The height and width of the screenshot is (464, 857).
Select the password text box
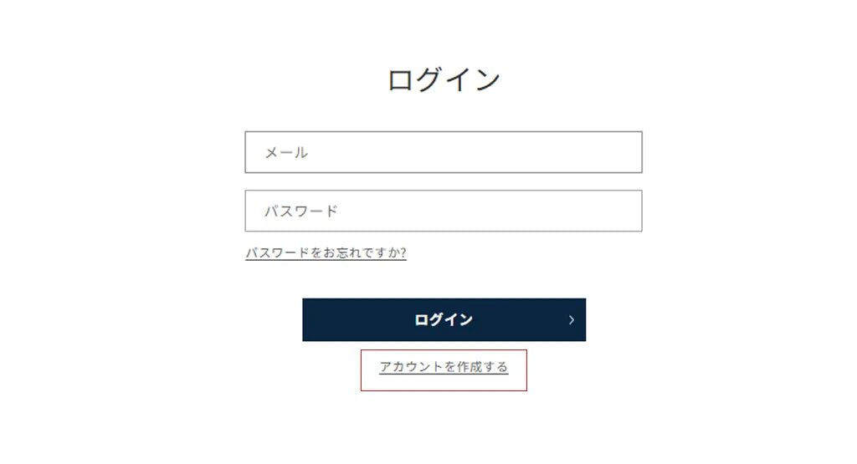point(443,211)
